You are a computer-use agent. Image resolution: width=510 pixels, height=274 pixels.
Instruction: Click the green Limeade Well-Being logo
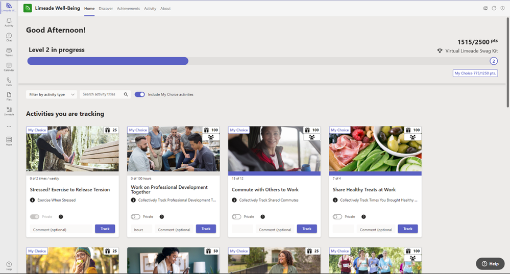[x=28, y=8]
